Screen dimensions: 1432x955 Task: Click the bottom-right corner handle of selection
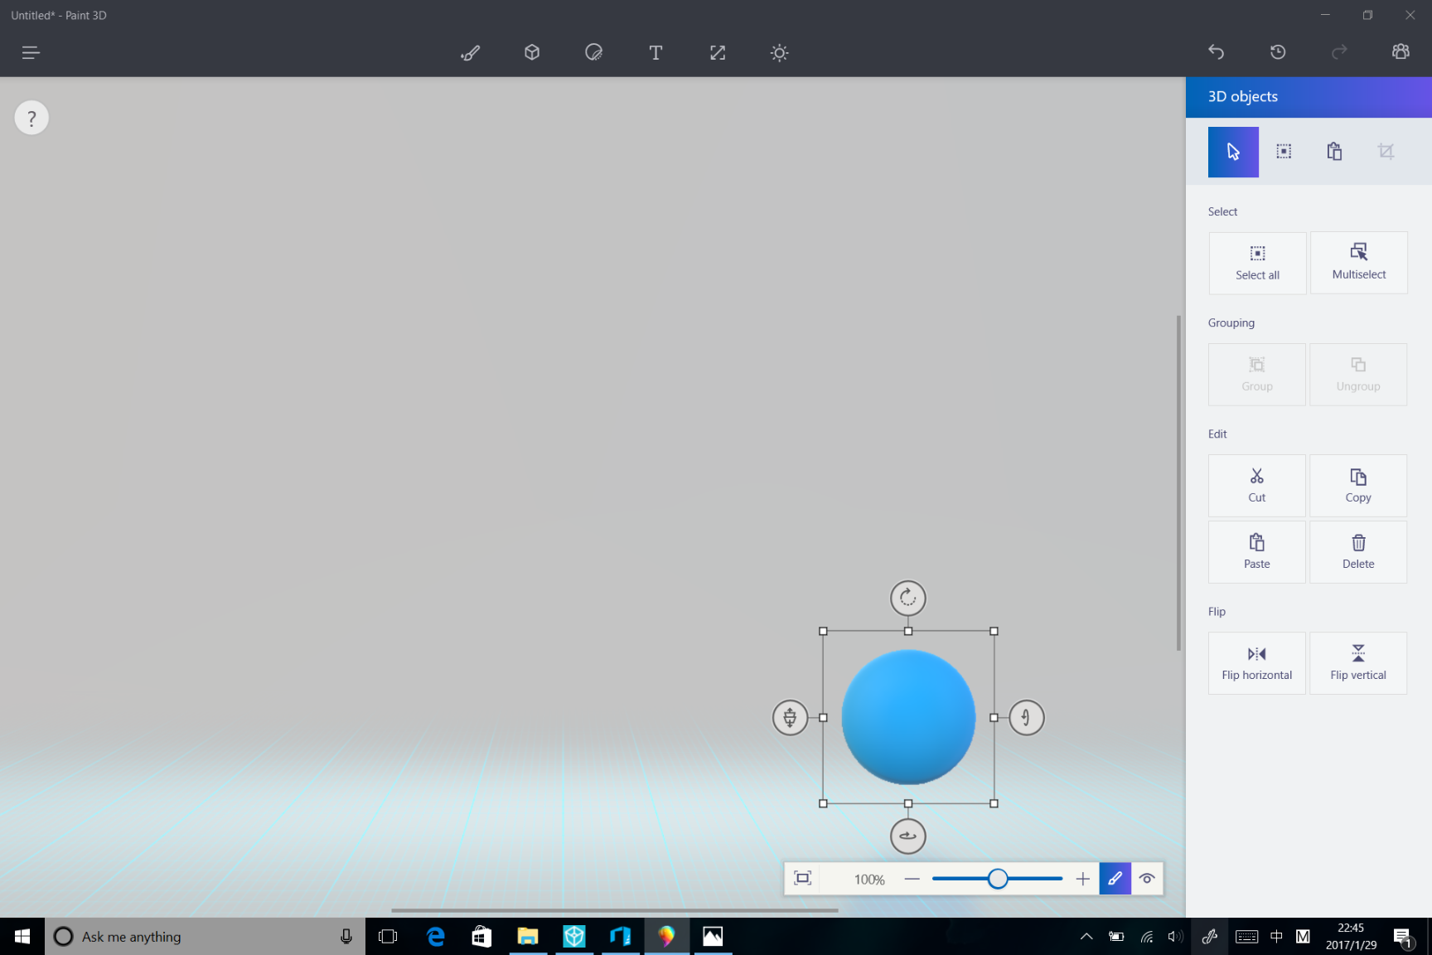[x=994, y=803]
